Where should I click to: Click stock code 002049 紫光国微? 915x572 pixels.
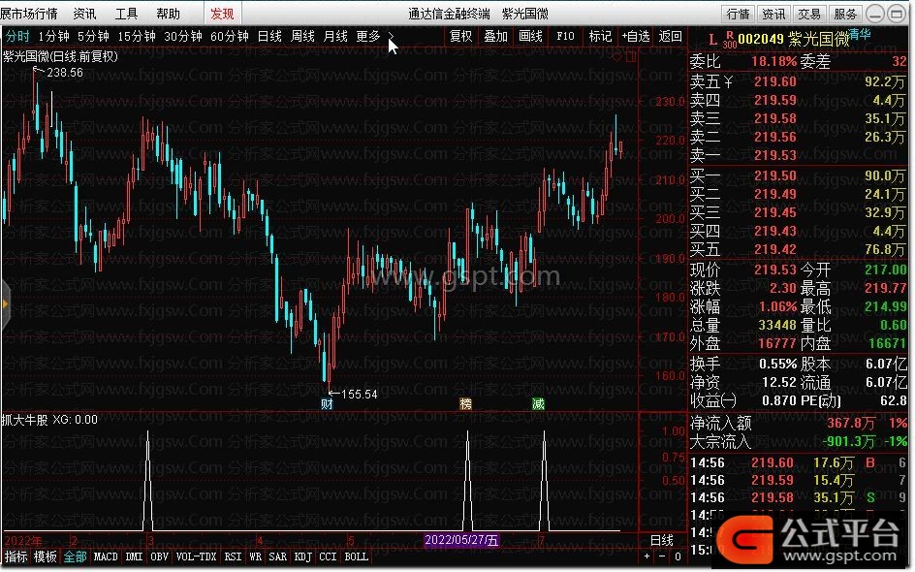tap(794, 39)
